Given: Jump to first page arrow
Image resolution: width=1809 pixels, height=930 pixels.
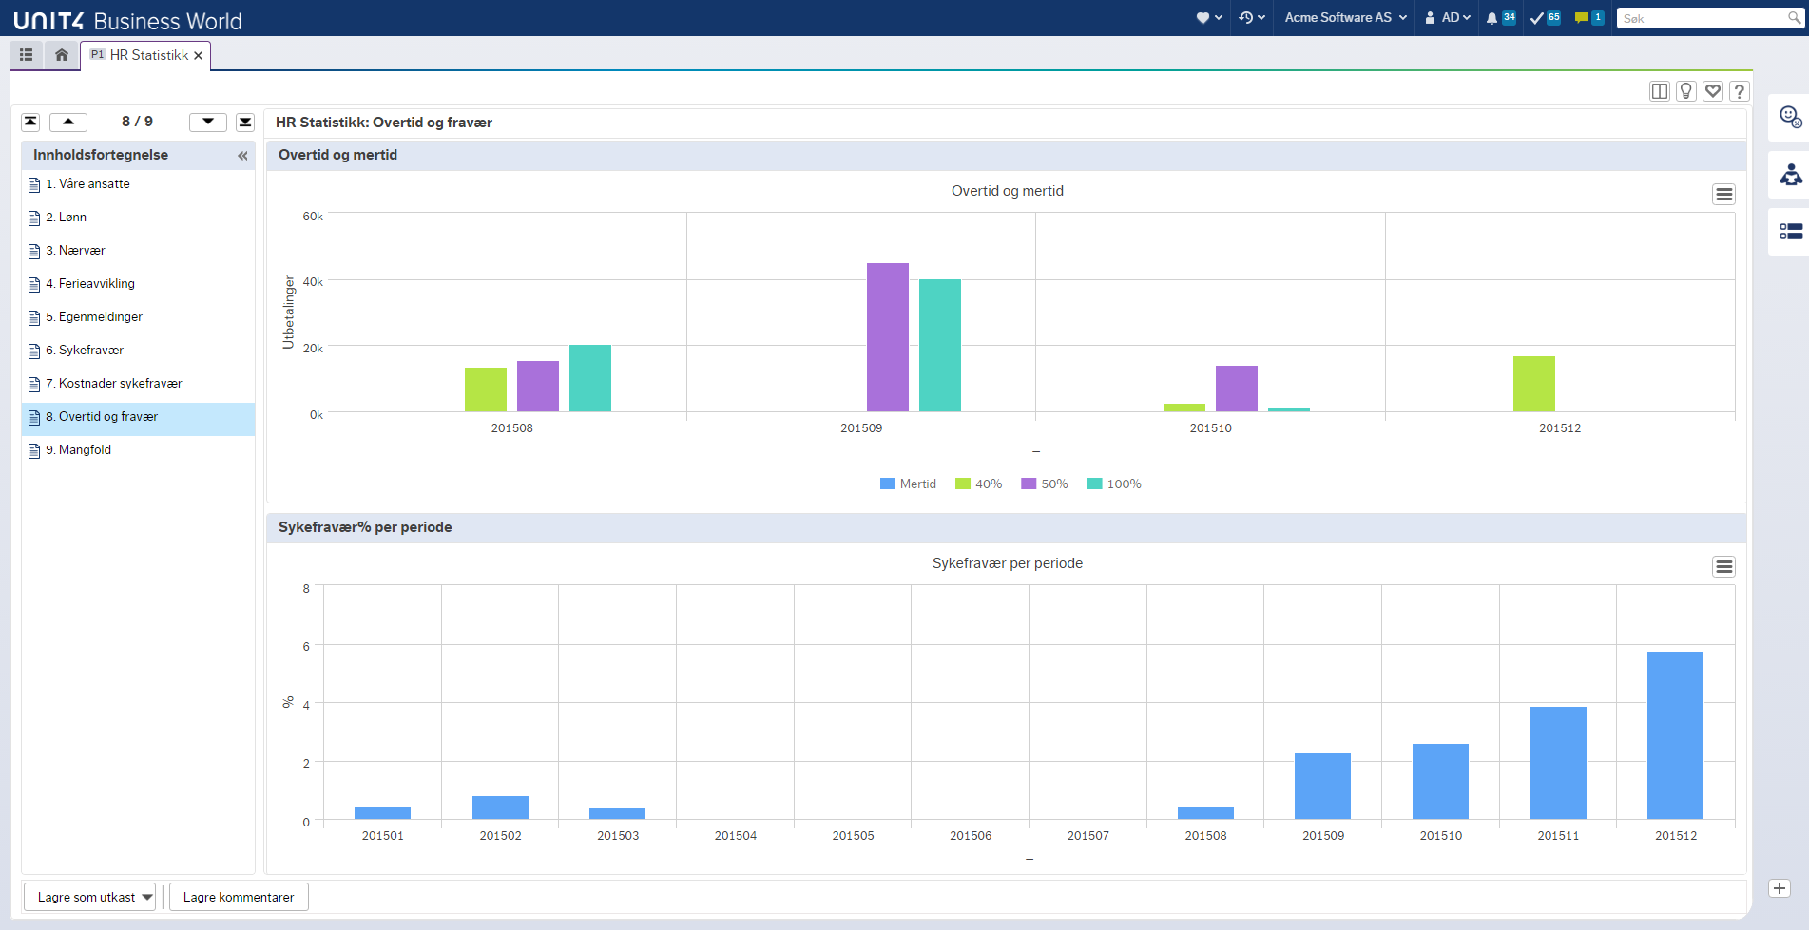Looking at the screenshot, I should (31, 122).
